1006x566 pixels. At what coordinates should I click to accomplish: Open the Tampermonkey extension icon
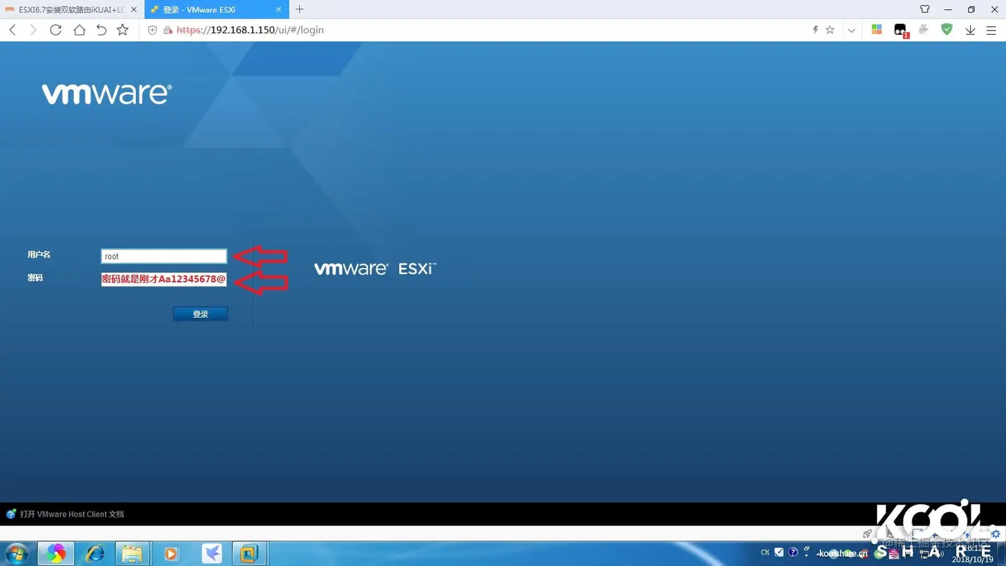click(x=900, y=30)
